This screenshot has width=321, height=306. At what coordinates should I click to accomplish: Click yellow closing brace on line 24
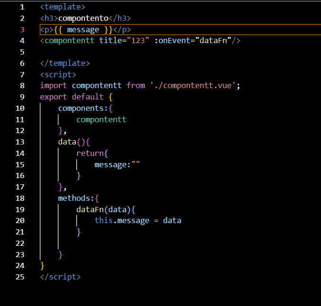point(42,266)
